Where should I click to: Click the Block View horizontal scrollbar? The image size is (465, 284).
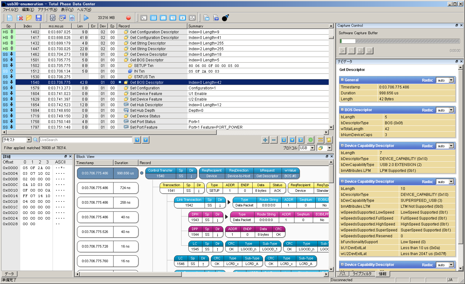202,274
